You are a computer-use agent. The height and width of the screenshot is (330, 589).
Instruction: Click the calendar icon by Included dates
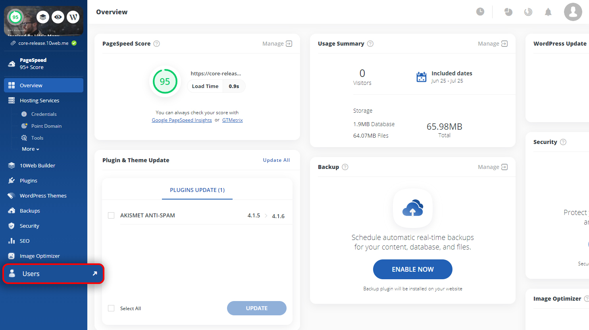(422, 77)
